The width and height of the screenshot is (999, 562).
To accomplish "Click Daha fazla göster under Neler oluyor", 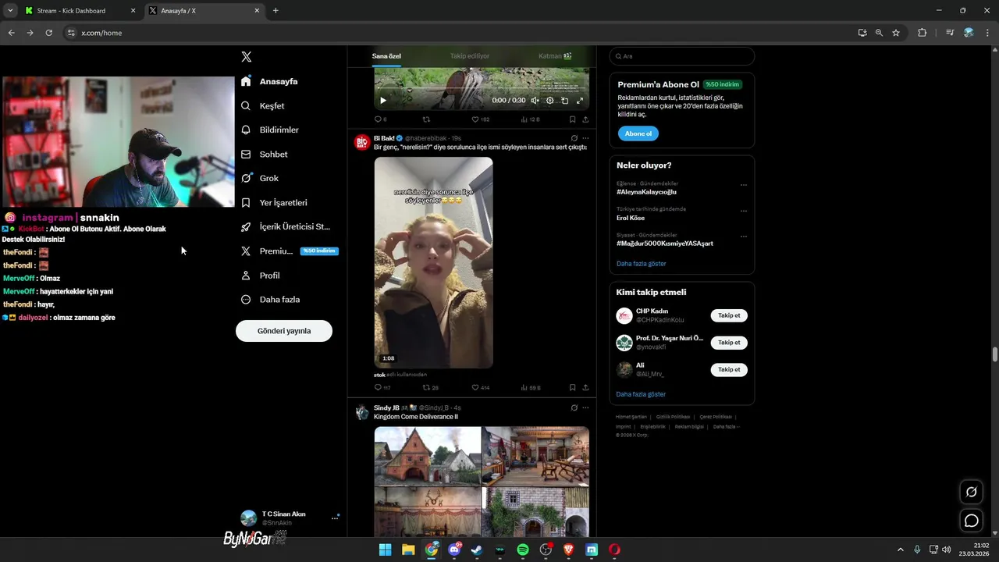I will point(641,264).
